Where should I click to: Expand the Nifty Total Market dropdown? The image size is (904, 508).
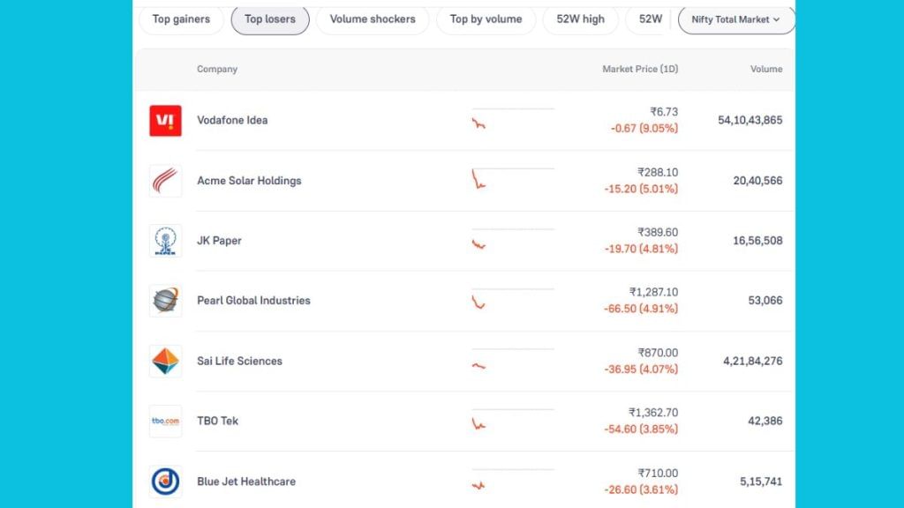coord(736,19)
